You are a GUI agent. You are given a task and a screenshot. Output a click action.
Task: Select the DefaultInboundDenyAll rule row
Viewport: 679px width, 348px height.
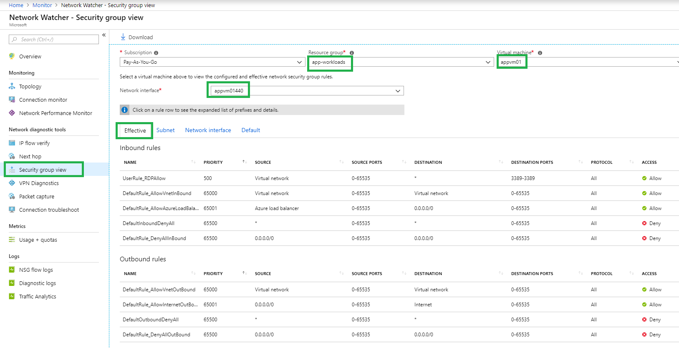click(399, 223)
